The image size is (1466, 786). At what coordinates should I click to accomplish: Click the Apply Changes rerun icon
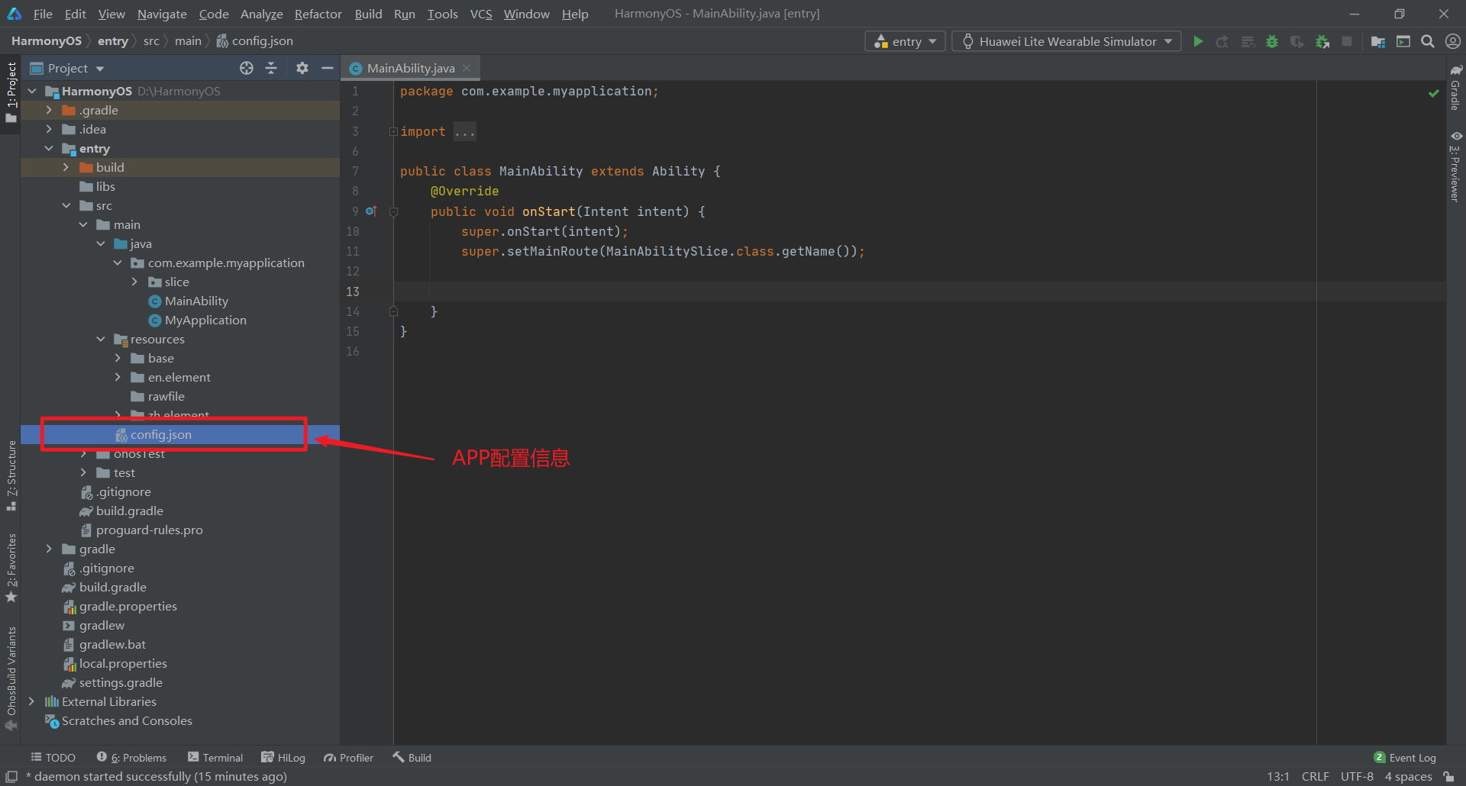click(1222, 41)
